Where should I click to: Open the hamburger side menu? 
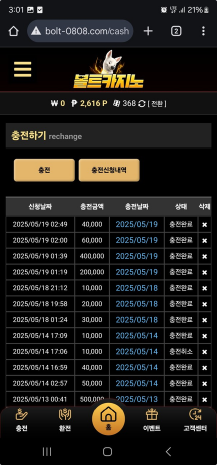pyautogui.click(x=22, y=69)
